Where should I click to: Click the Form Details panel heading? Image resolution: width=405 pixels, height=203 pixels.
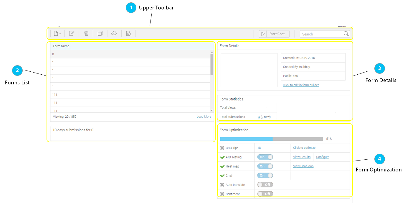tap(229, 46)
